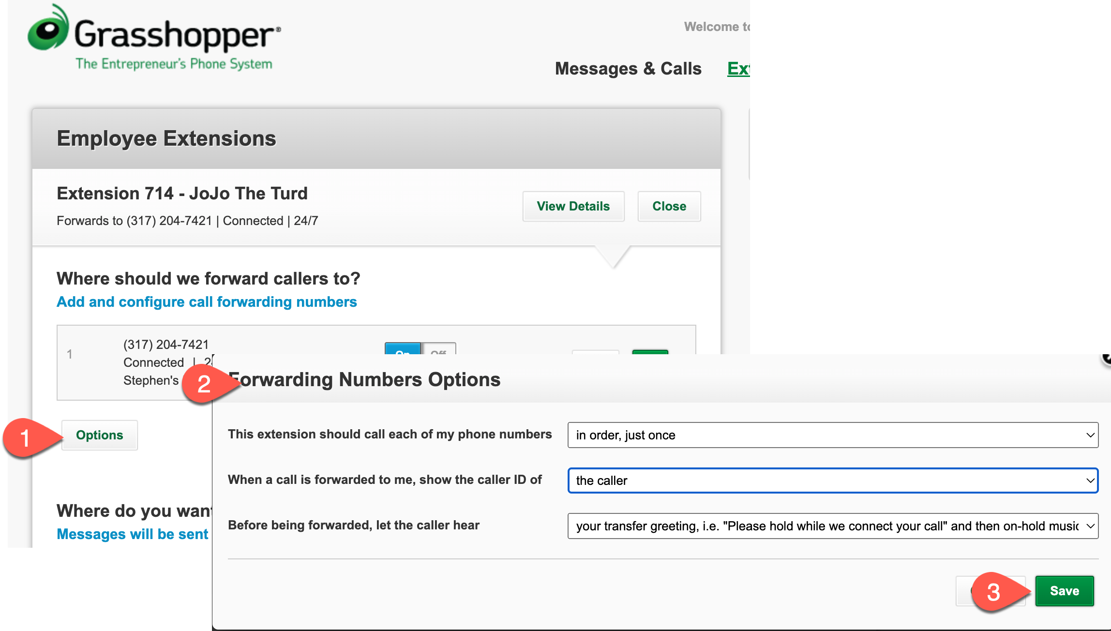Open the call order dropdown
This screenshot has height=631, width=1111.
tap(832, 435)
